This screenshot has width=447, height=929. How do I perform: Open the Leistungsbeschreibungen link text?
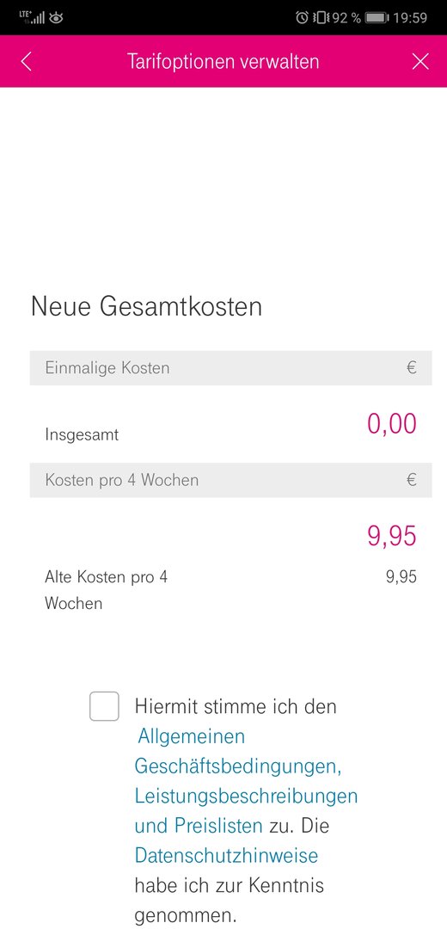click(246, 796)
